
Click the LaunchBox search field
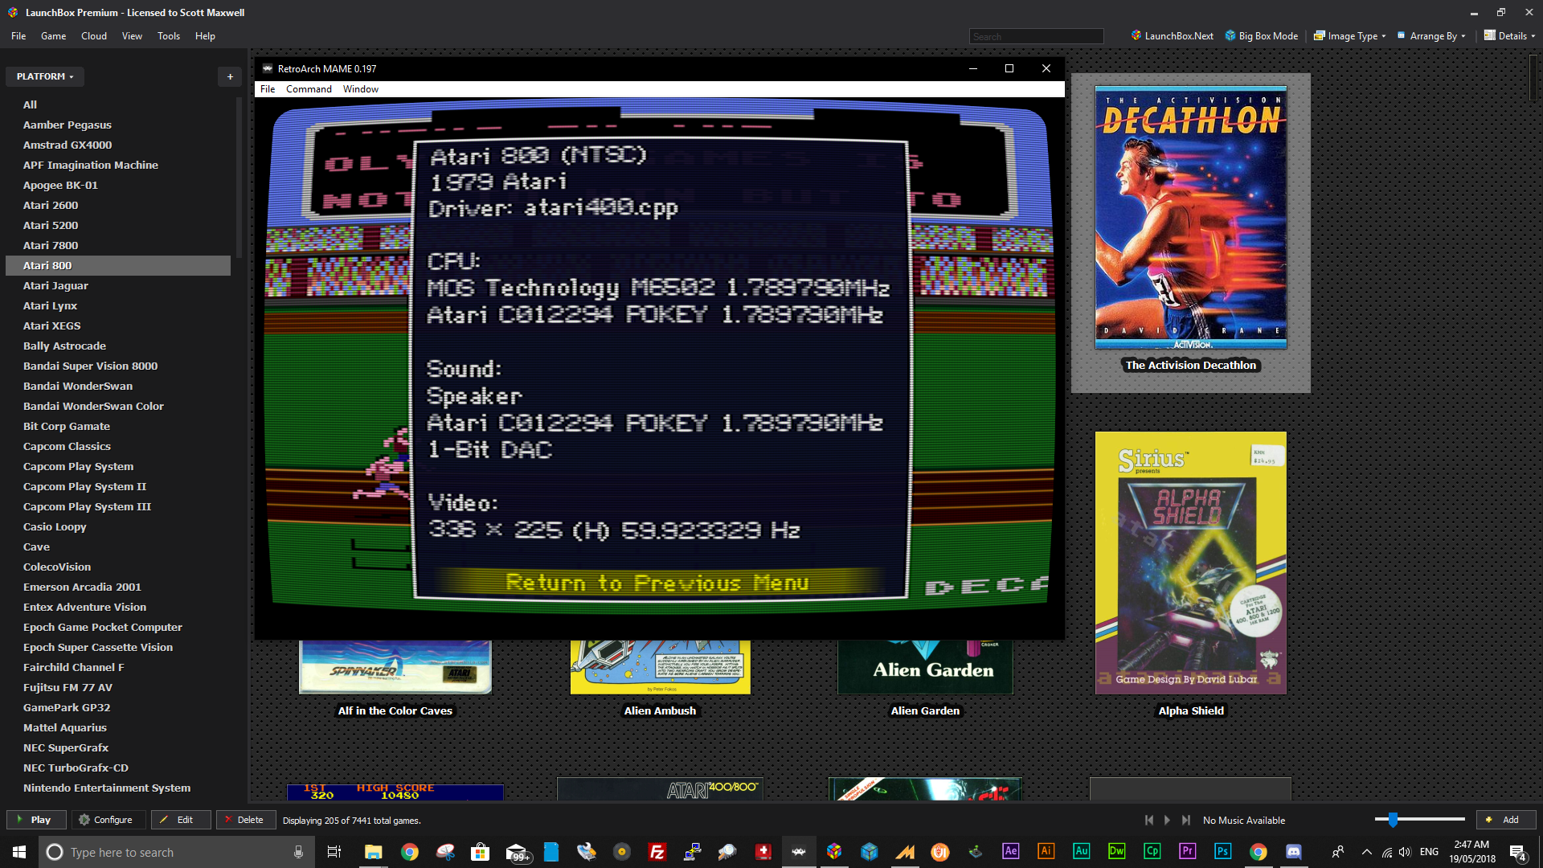tap(1036, 36)
